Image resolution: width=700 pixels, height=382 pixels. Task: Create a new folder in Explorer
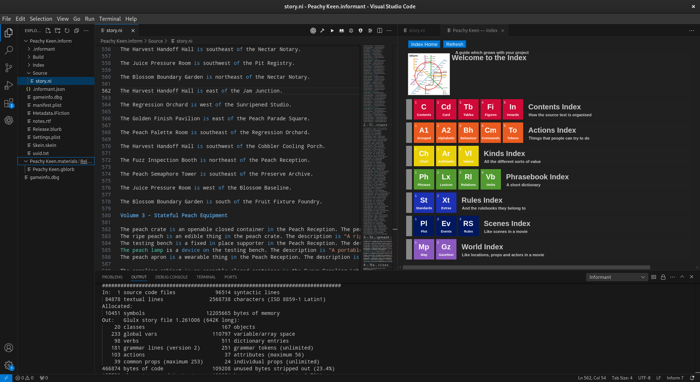(58, 31)
